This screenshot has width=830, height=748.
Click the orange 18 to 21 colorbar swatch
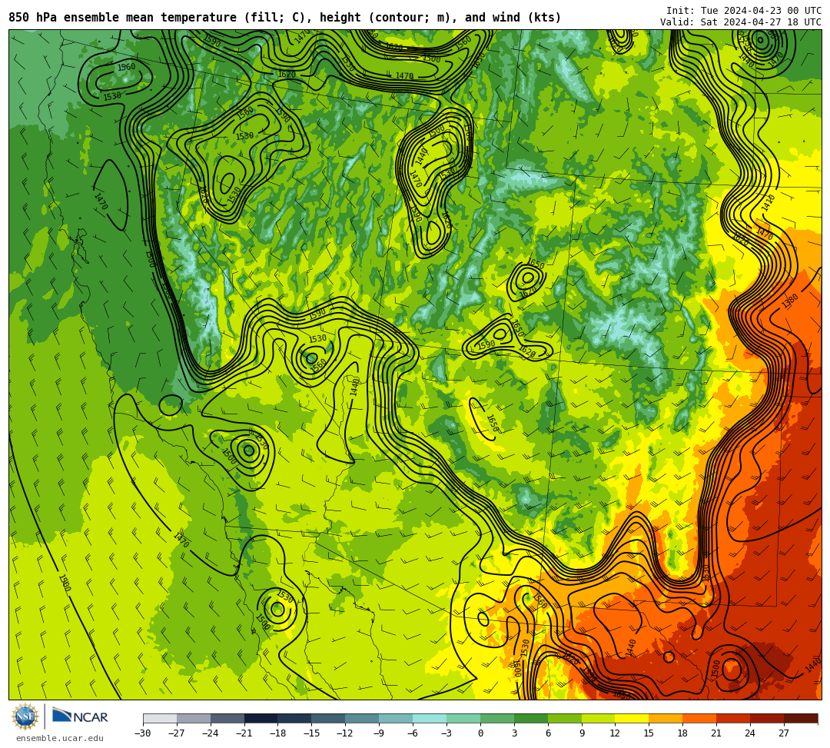pos(699,718)
